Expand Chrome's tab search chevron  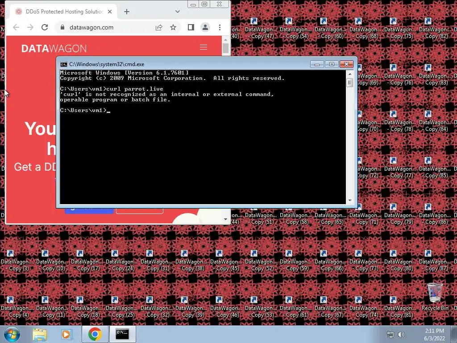[178, 12]
